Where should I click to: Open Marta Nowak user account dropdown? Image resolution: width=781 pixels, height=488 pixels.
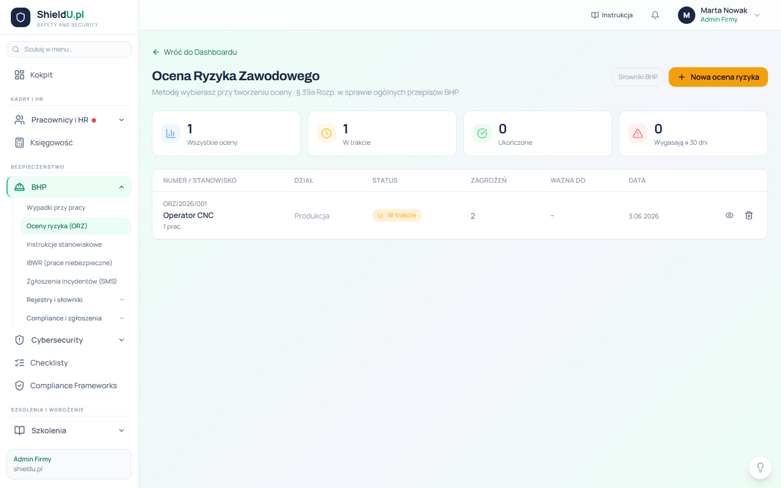720,15
